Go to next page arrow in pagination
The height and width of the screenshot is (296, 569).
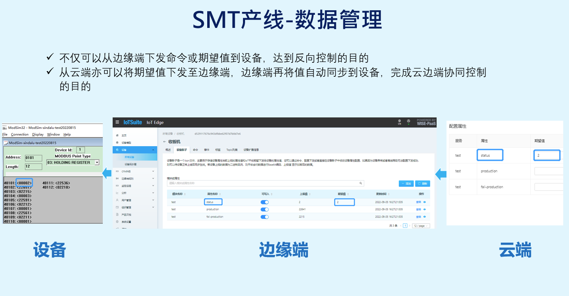click(409, 226)
